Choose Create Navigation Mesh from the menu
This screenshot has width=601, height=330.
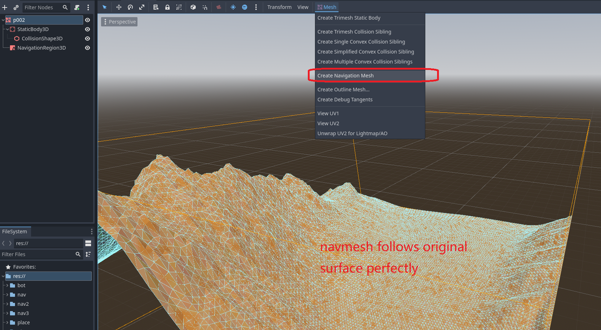click(x=345, y=75)
